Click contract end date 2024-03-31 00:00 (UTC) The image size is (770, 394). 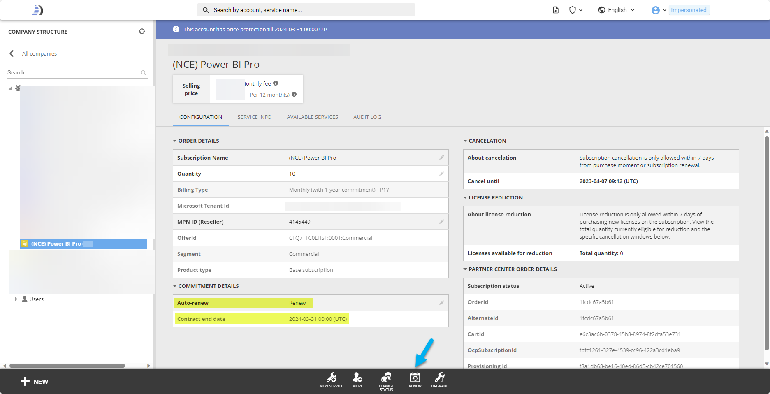click(x=318, y=319)
